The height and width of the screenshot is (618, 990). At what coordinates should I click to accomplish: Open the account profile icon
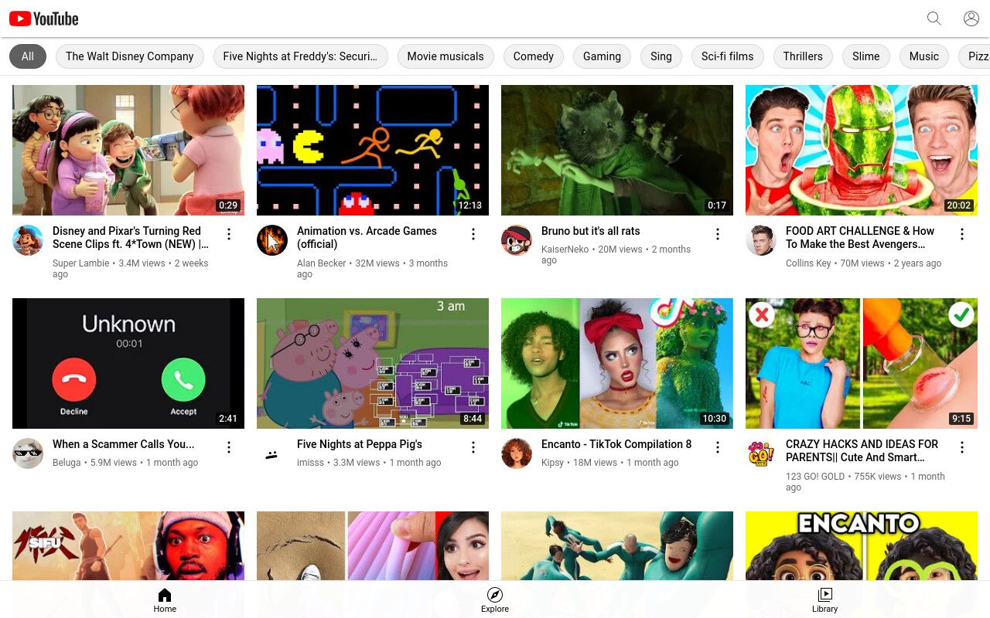click(x=971, y=19)
